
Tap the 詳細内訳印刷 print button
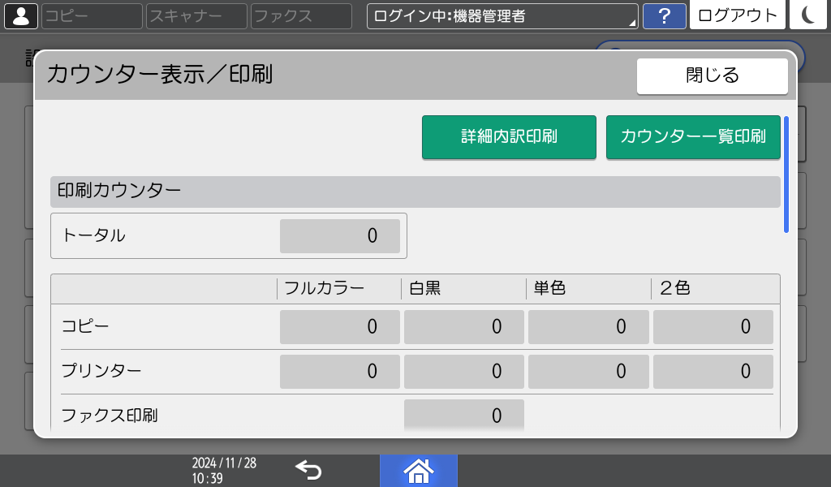(509, 137)
